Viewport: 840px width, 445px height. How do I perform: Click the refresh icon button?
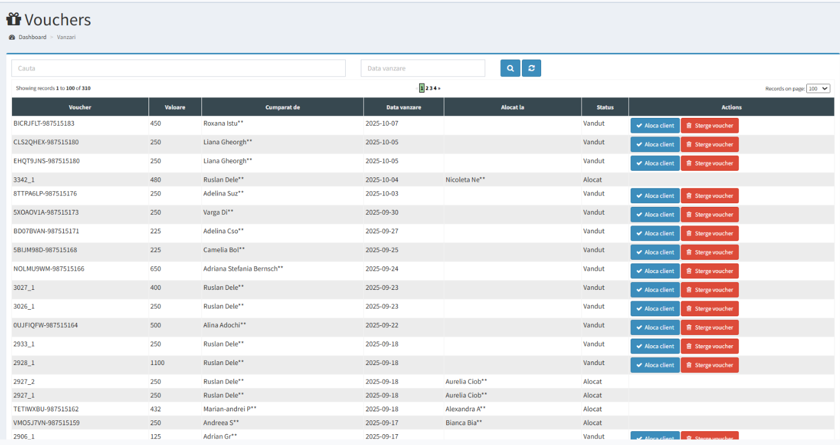[x=532, y=69]
